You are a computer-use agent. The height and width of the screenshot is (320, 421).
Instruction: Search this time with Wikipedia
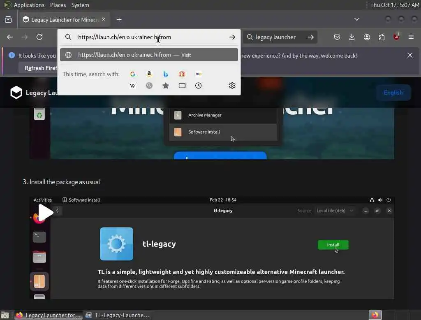(133, 86)
